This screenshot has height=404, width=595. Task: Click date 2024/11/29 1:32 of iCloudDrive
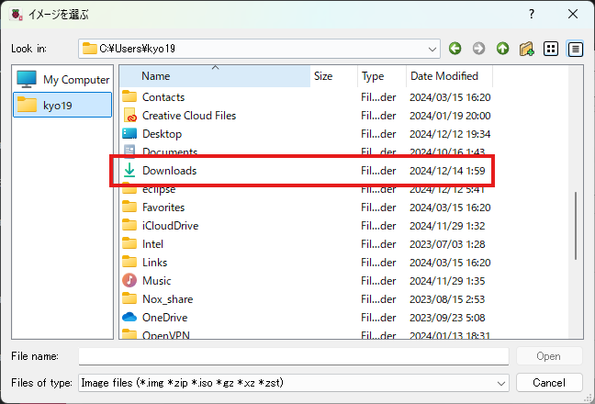click(x=447, y=226)
